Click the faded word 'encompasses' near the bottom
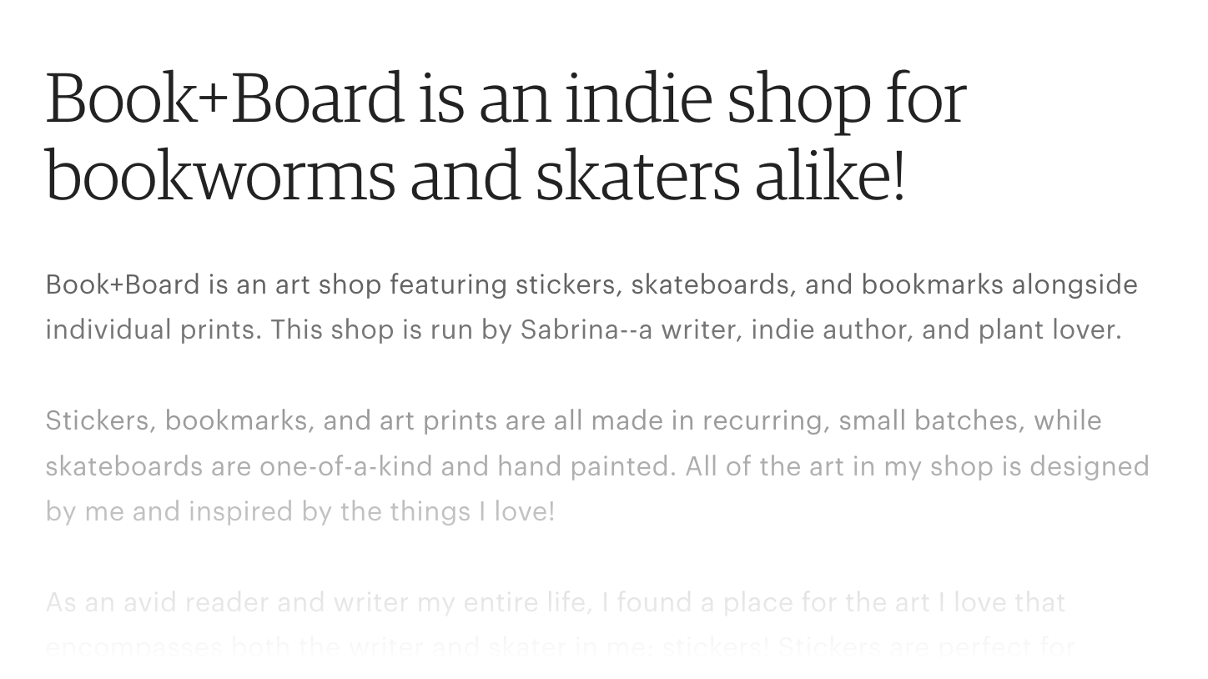This screenshot has height=679, width=1208. (x=133, y=647)
